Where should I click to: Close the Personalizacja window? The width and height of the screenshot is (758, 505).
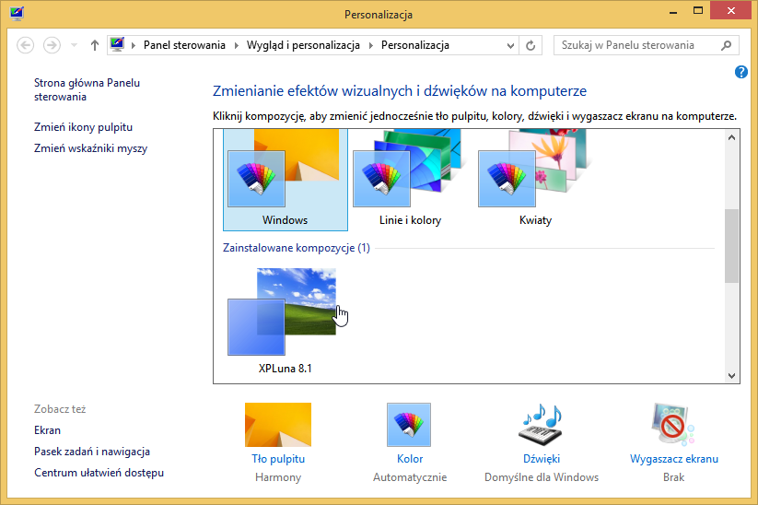click(731, 11)
